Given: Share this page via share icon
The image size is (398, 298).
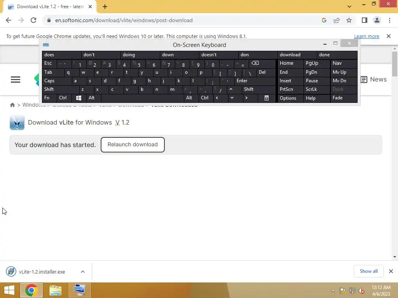Looking at the screenshot, I should [x=337, y=20].
